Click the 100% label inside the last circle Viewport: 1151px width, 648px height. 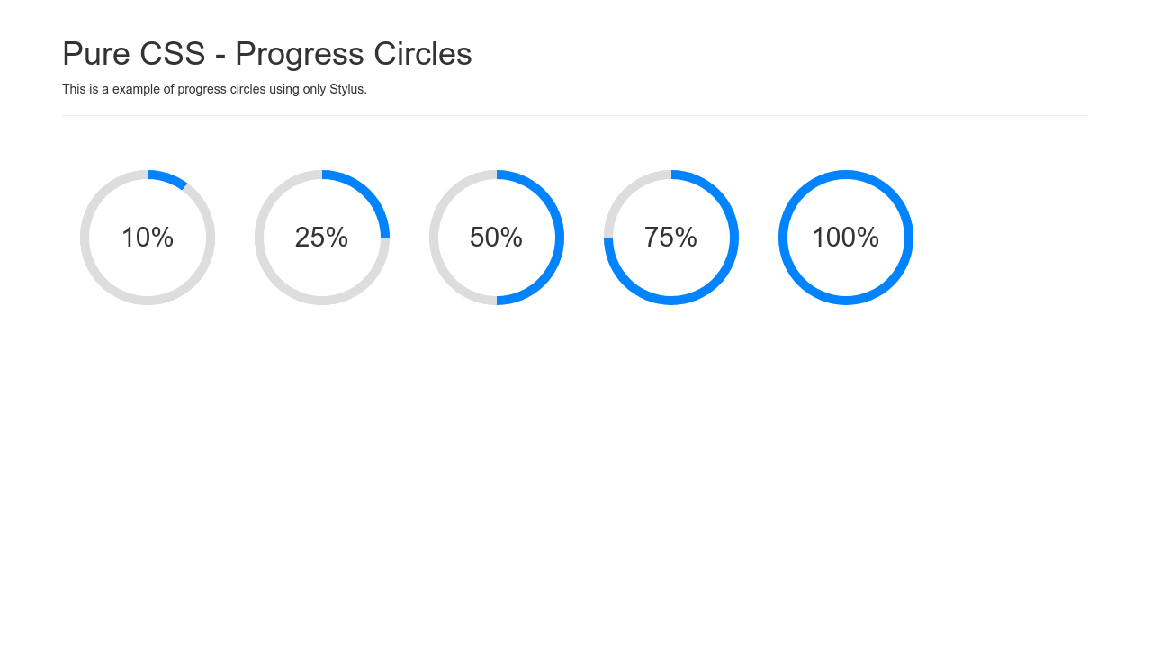tap(845, 238)
